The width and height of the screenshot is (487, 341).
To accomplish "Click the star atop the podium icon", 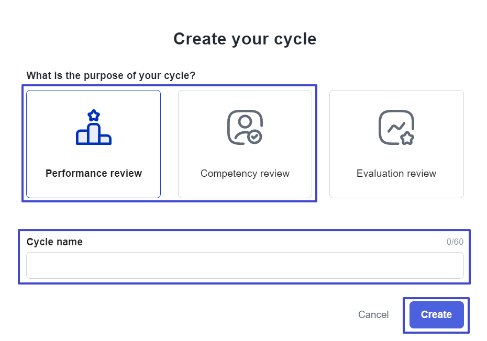I will click(x=94, y=116).
